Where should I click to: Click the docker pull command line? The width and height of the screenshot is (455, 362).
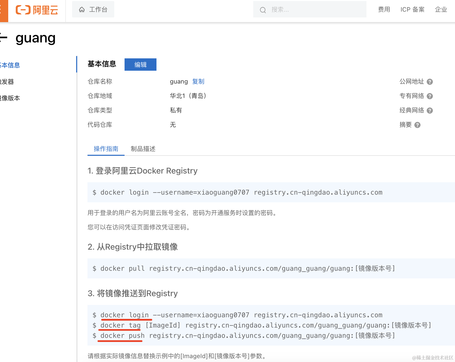pyautogui.click(x=244, y=268)
